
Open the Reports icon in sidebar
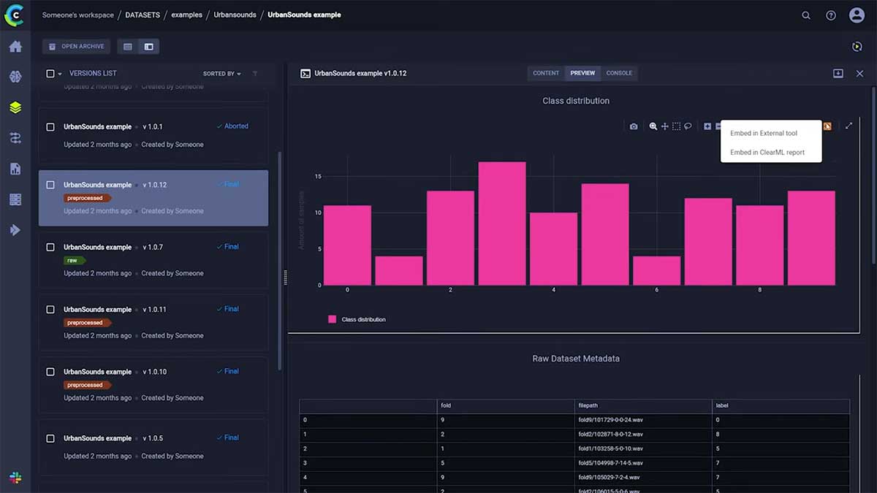point(15,169)
